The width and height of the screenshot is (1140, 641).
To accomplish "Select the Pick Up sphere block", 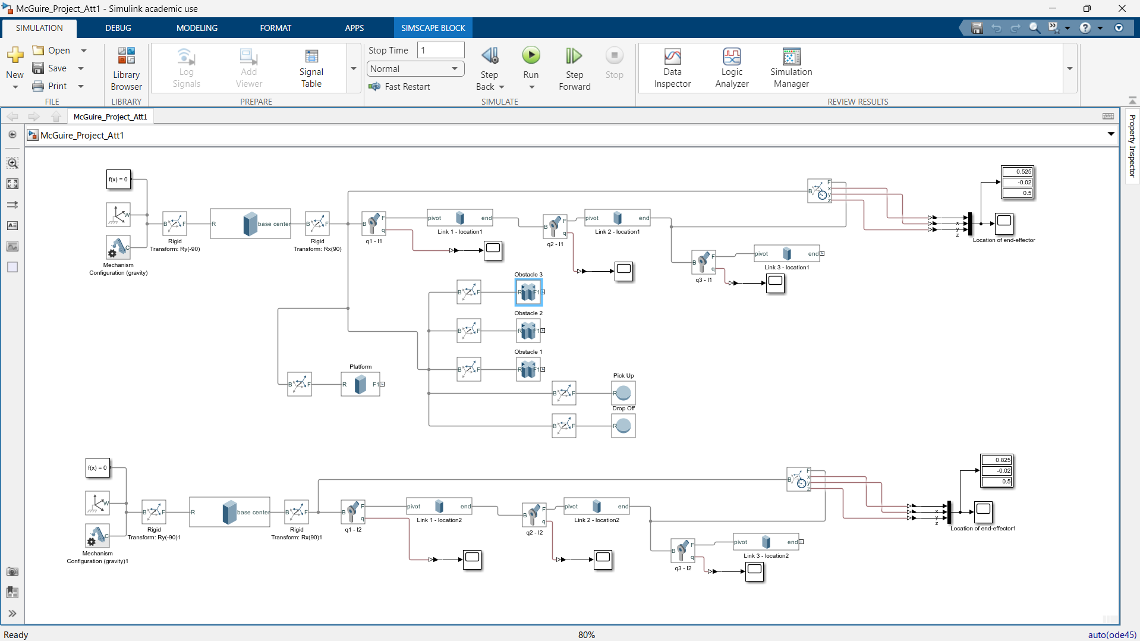I will coord(623,393).
